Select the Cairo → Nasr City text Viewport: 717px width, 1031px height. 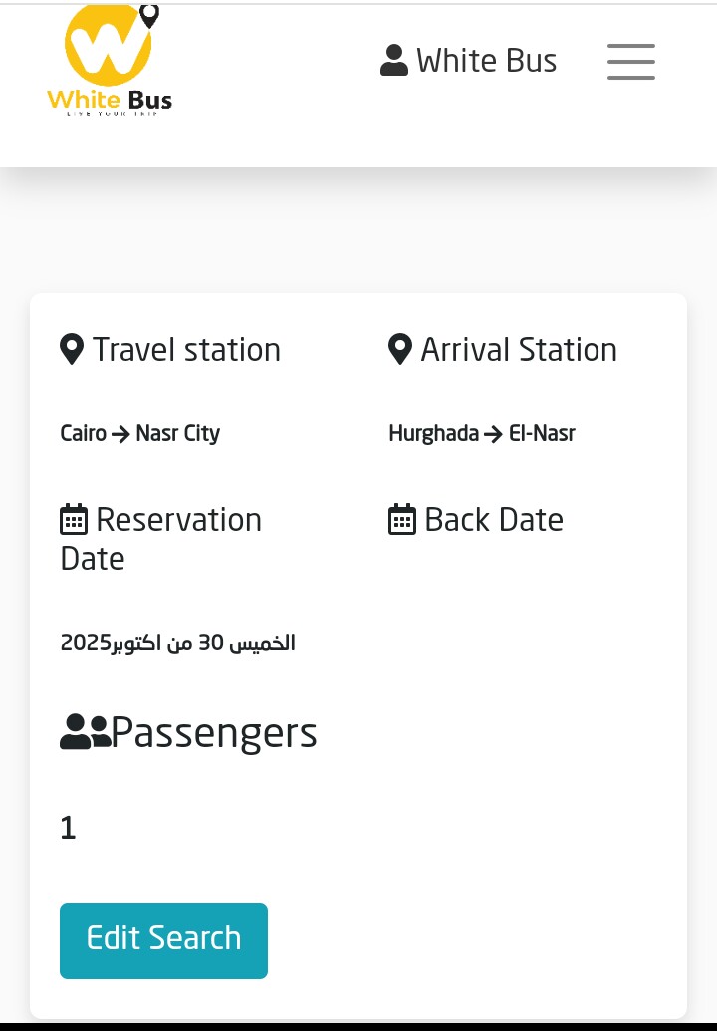tap(140, 434)
